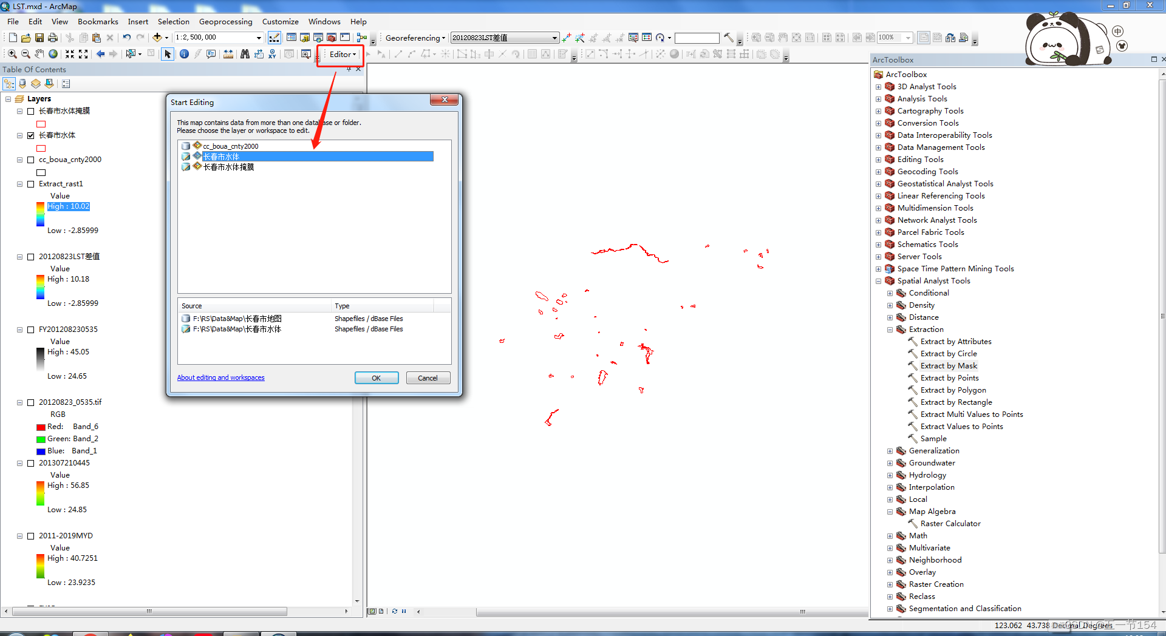Viewport: 1166px width, 636px height.
Task: Open the File menu
Action: pos(13,21)
